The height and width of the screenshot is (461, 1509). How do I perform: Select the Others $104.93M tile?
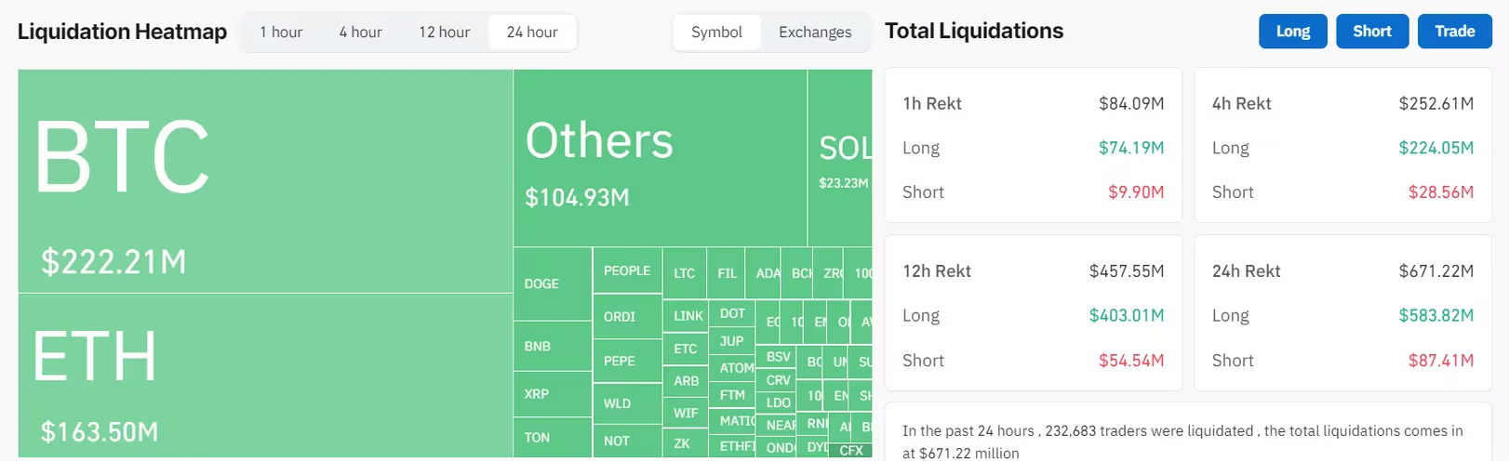coord(660,158)
